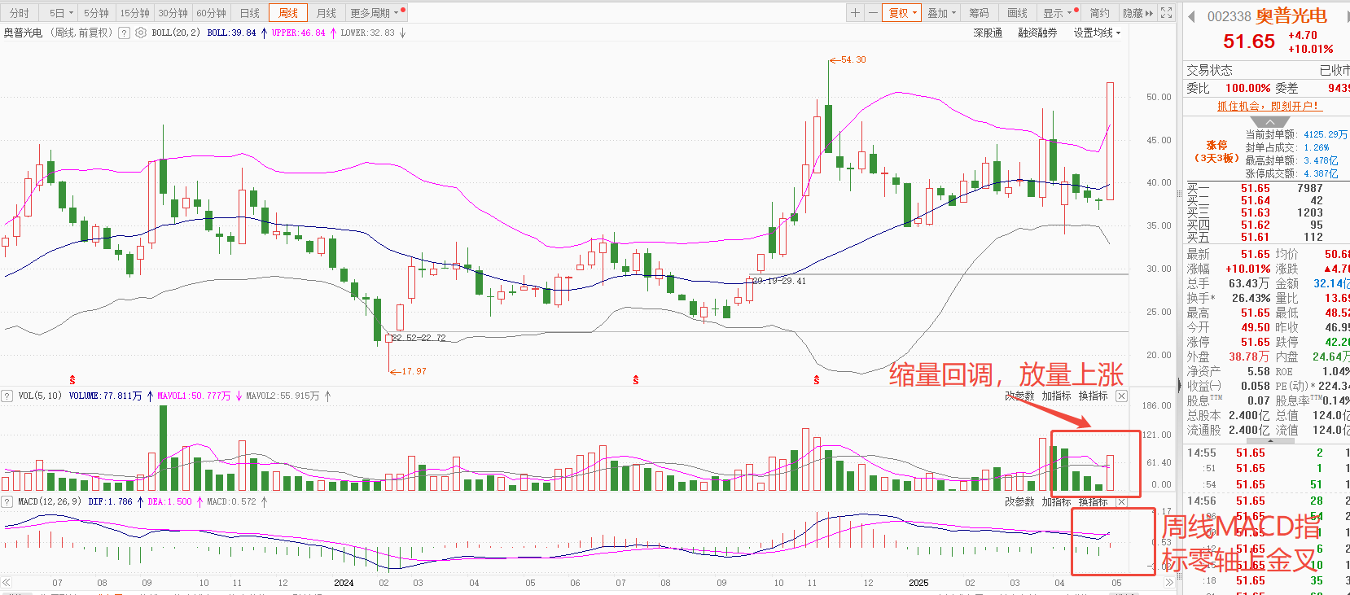The height and width of the screenshot is (595, 1350).
Task: Click the 14:55 row in the trade tick list
Action: [1266, 453]
